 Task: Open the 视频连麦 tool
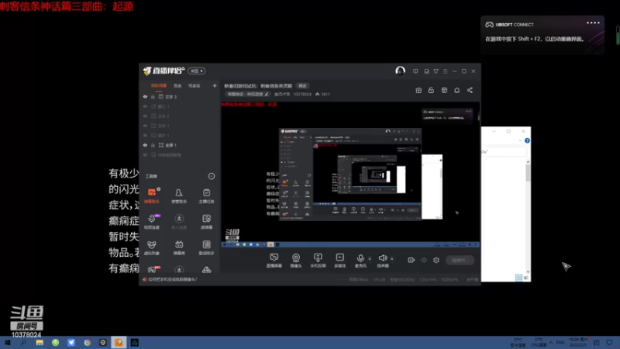pos(152,221)
